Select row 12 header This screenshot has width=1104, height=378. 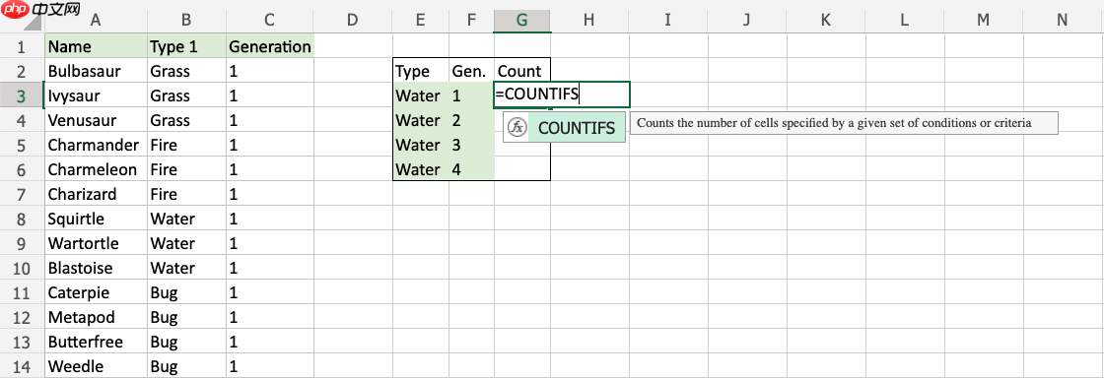pos(22,317)
